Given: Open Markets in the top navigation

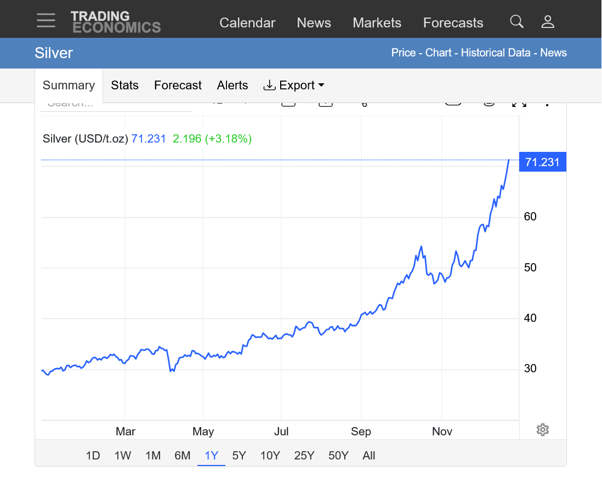Looking at the screenshot, I should pyautogui.click(x=377, y=23).
